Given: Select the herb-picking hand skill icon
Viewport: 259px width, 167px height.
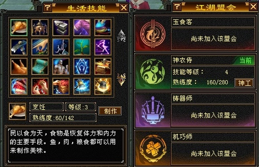Looking at the screenshot, I should point(40,47).
